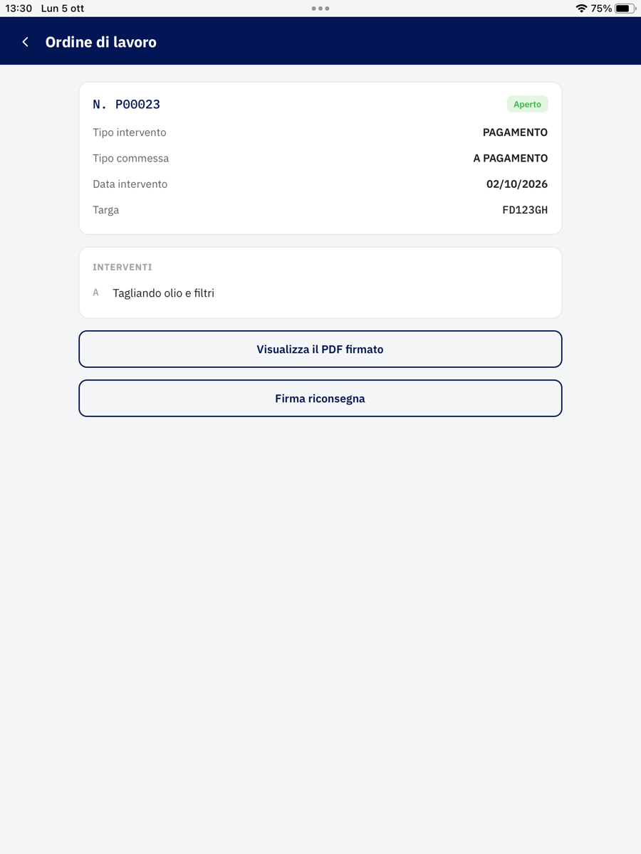641x854 pixels.
Task: Tap the INTERVENTI section header
Action: 123,267
